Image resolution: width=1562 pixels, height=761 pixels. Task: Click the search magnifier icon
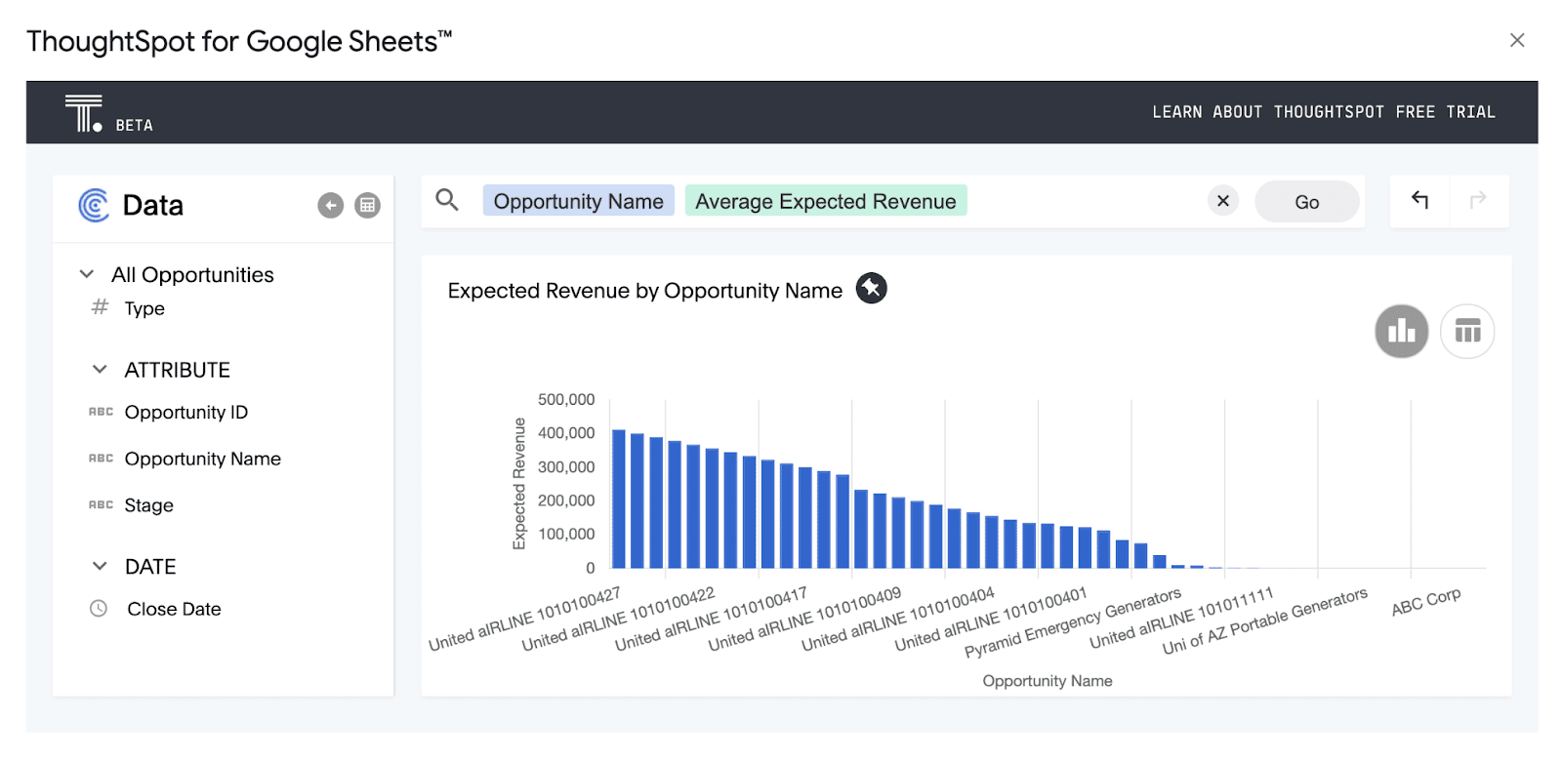pyautogui.click(x=447, y=200)
